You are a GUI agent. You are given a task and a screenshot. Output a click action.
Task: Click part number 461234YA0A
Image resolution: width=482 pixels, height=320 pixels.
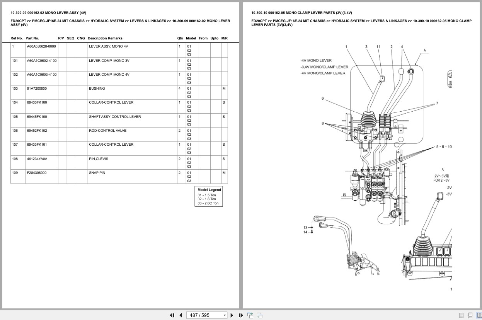(37, 159)
